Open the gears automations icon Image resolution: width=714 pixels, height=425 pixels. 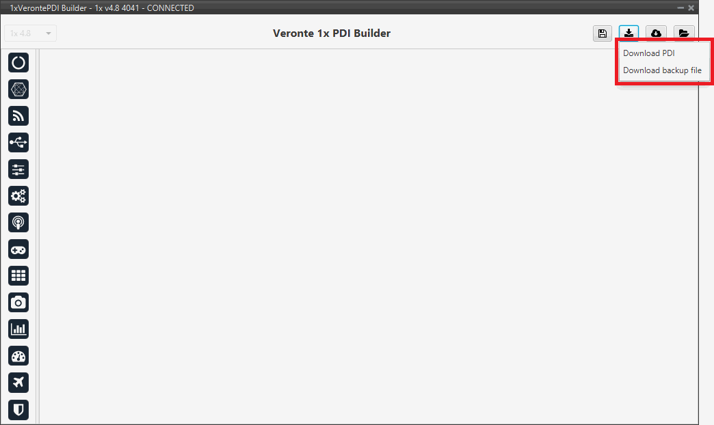click(x=18, y=196)
